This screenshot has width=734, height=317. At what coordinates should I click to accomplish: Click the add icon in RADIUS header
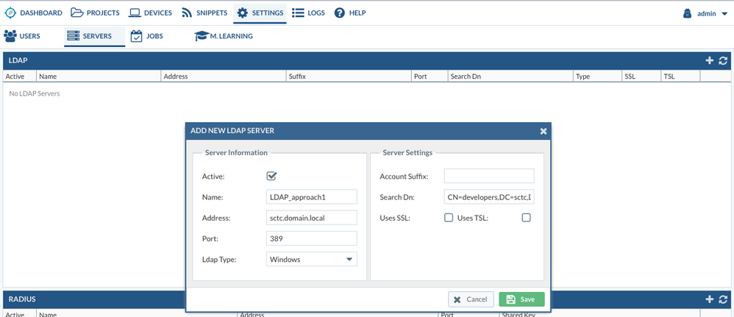click(709, 299)
